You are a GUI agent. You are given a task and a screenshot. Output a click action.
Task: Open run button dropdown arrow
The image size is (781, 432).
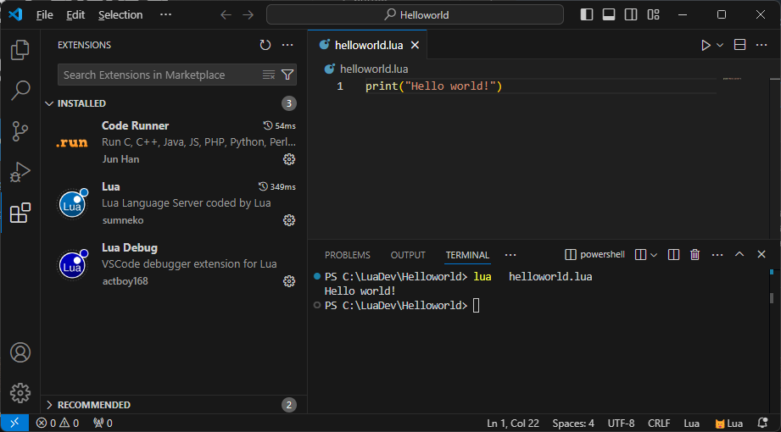coord(720,45)
